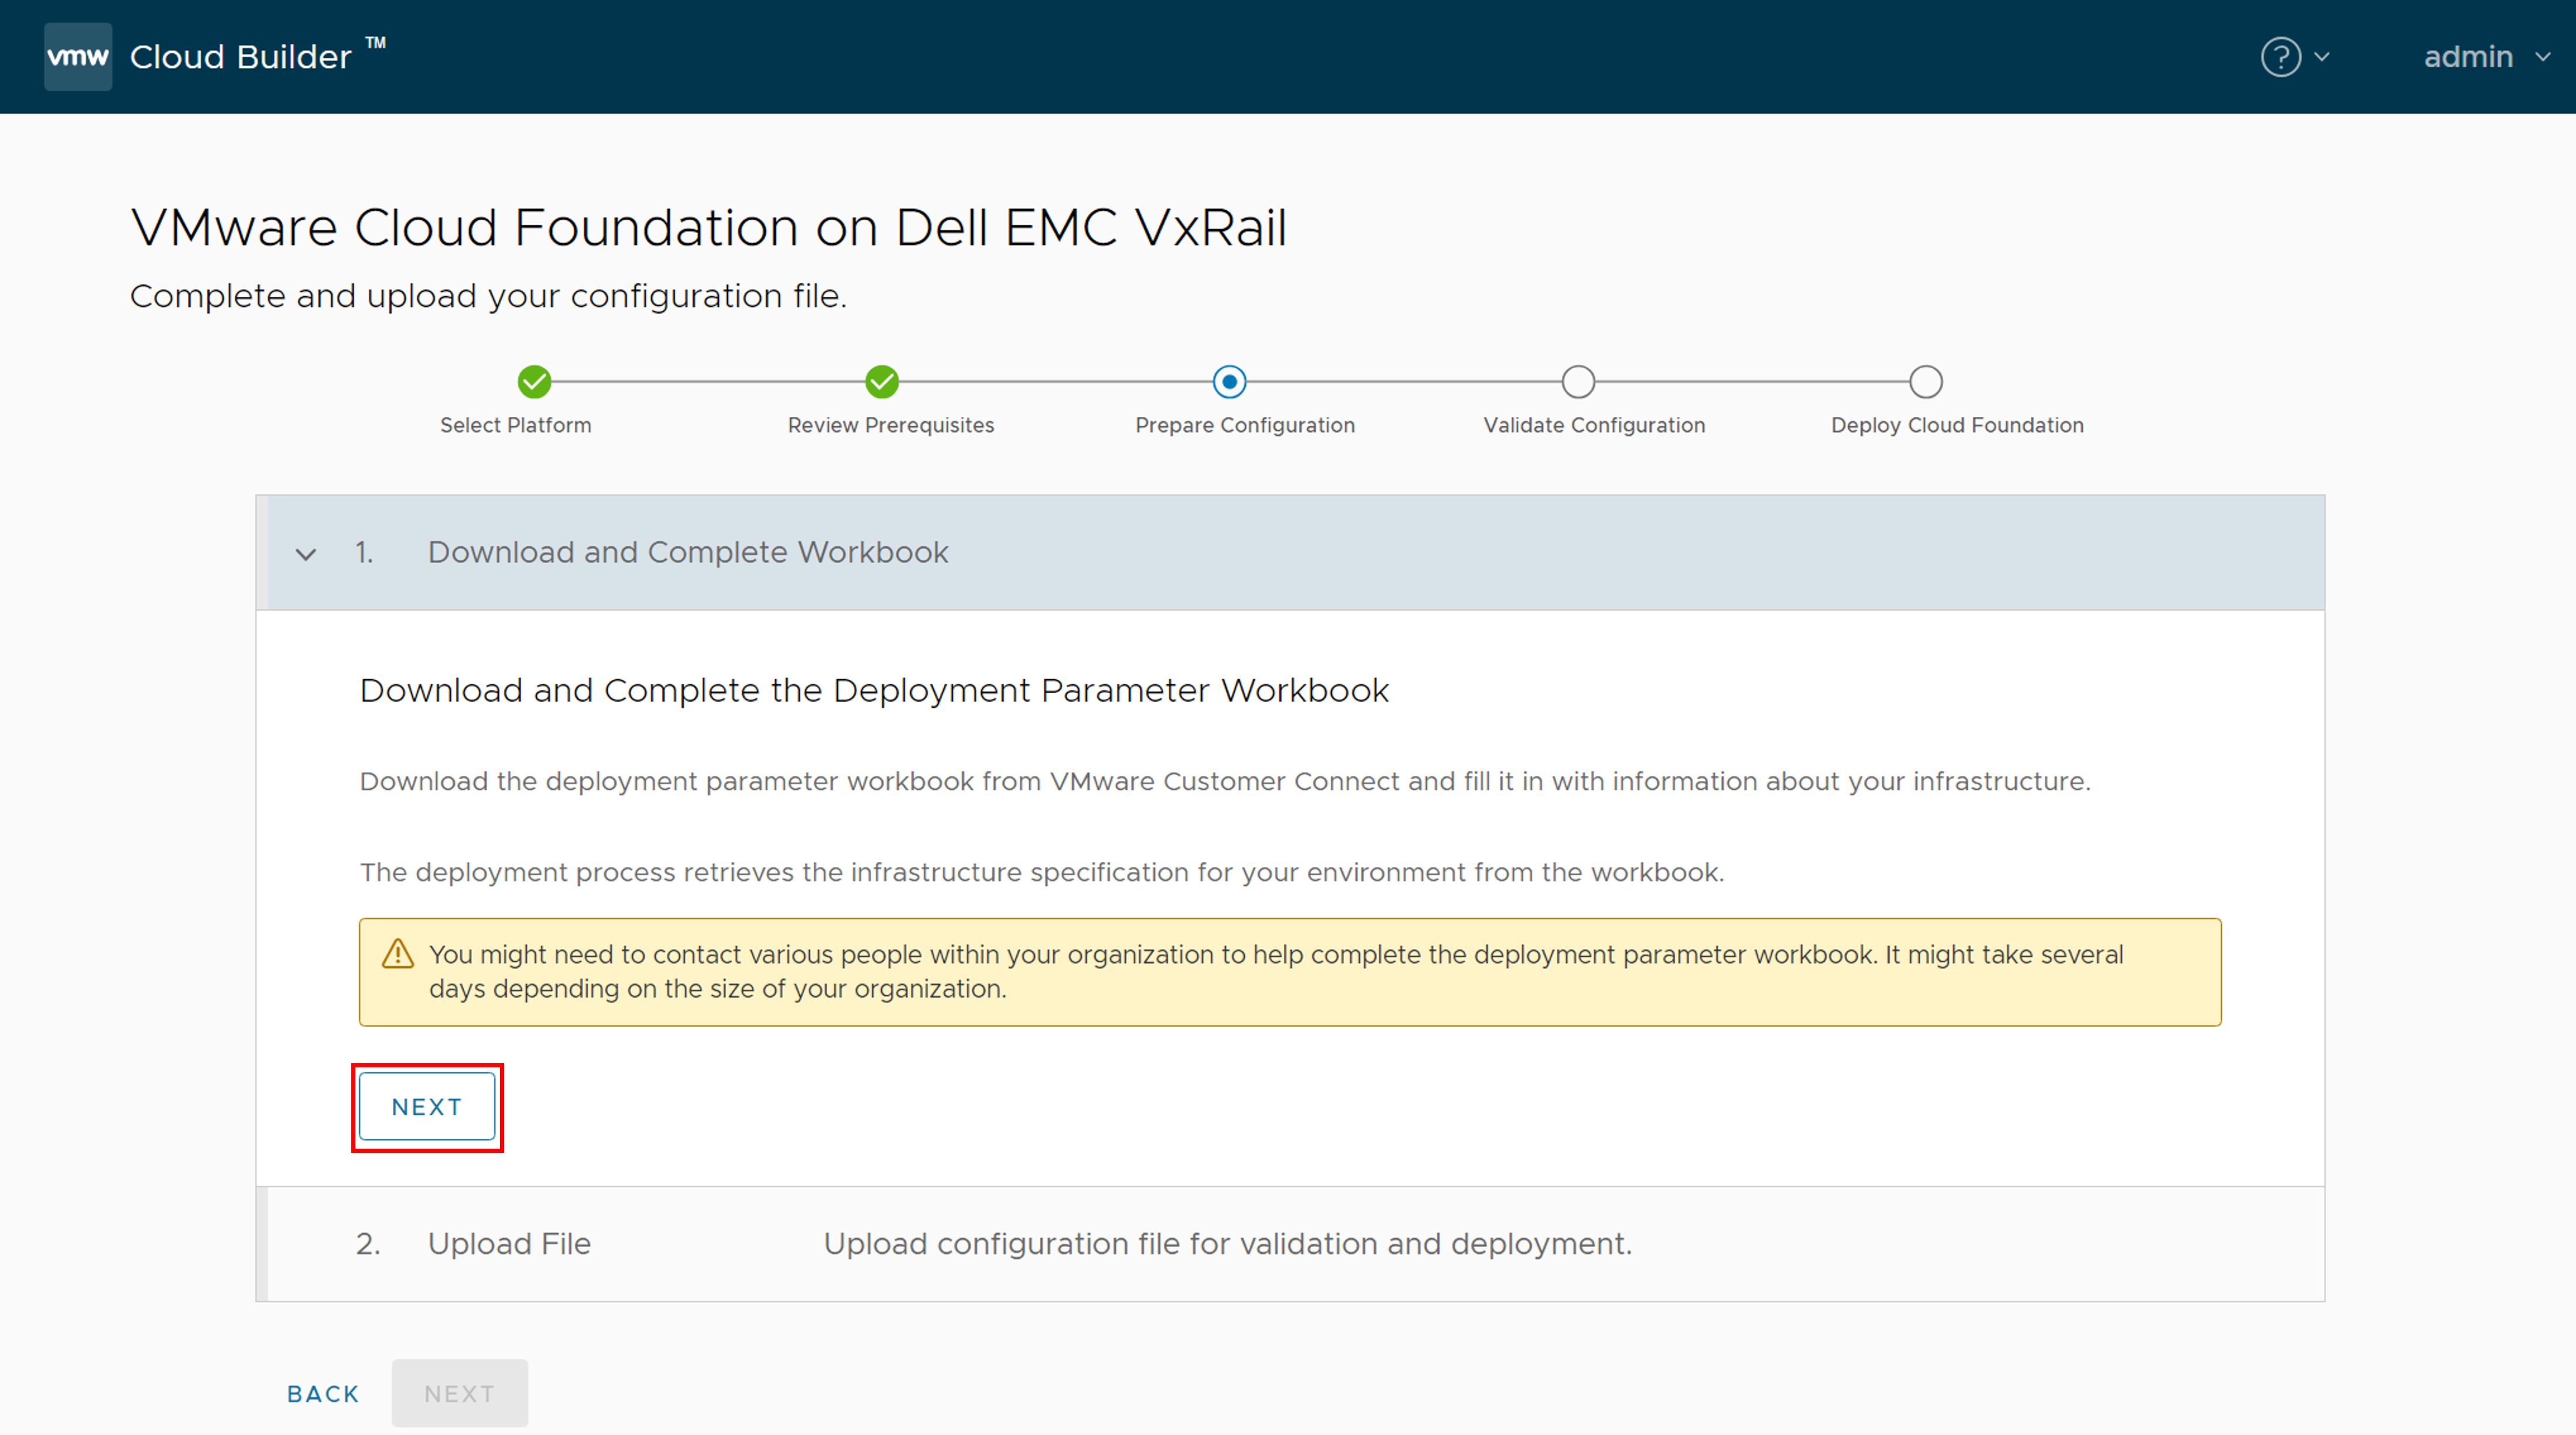Screen dimensions: 2576x1435
Task: Collapse the Download and Complete Workbook section
Action: 306,554
